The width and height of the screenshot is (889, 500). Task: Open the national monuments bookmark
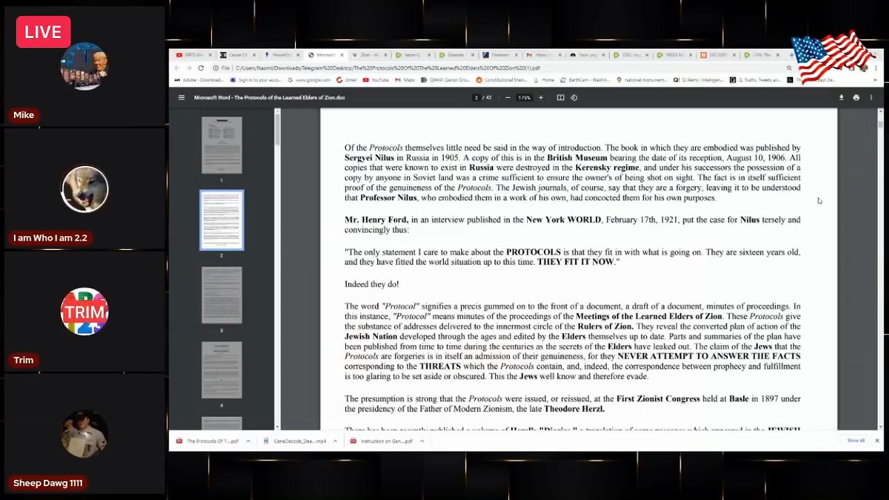642,80
